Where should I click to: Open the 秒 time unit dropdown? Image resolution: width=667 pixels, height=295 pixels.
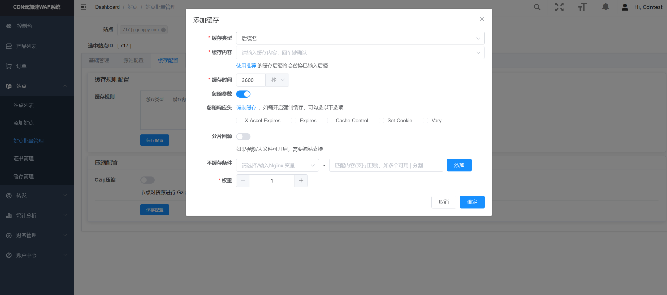coord(277,80)
